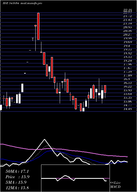Click the 14.48 price axis label
Image resolution: width=137 pixels, height=192 pixels.
point(128,109)
